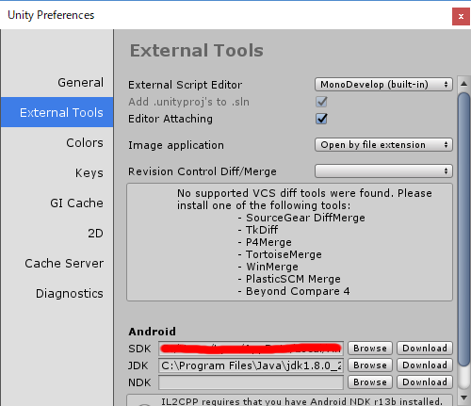This screenshot has width=471, height=406.
Task: Click the empty NDK path field
Action: pyautogui.click(x=251, y=382)
